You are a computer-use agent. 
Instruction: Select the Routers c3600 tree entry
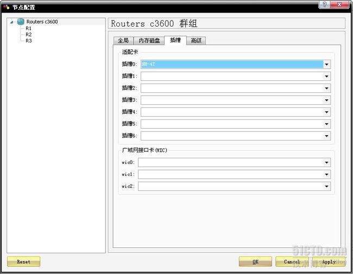(42, 22)
